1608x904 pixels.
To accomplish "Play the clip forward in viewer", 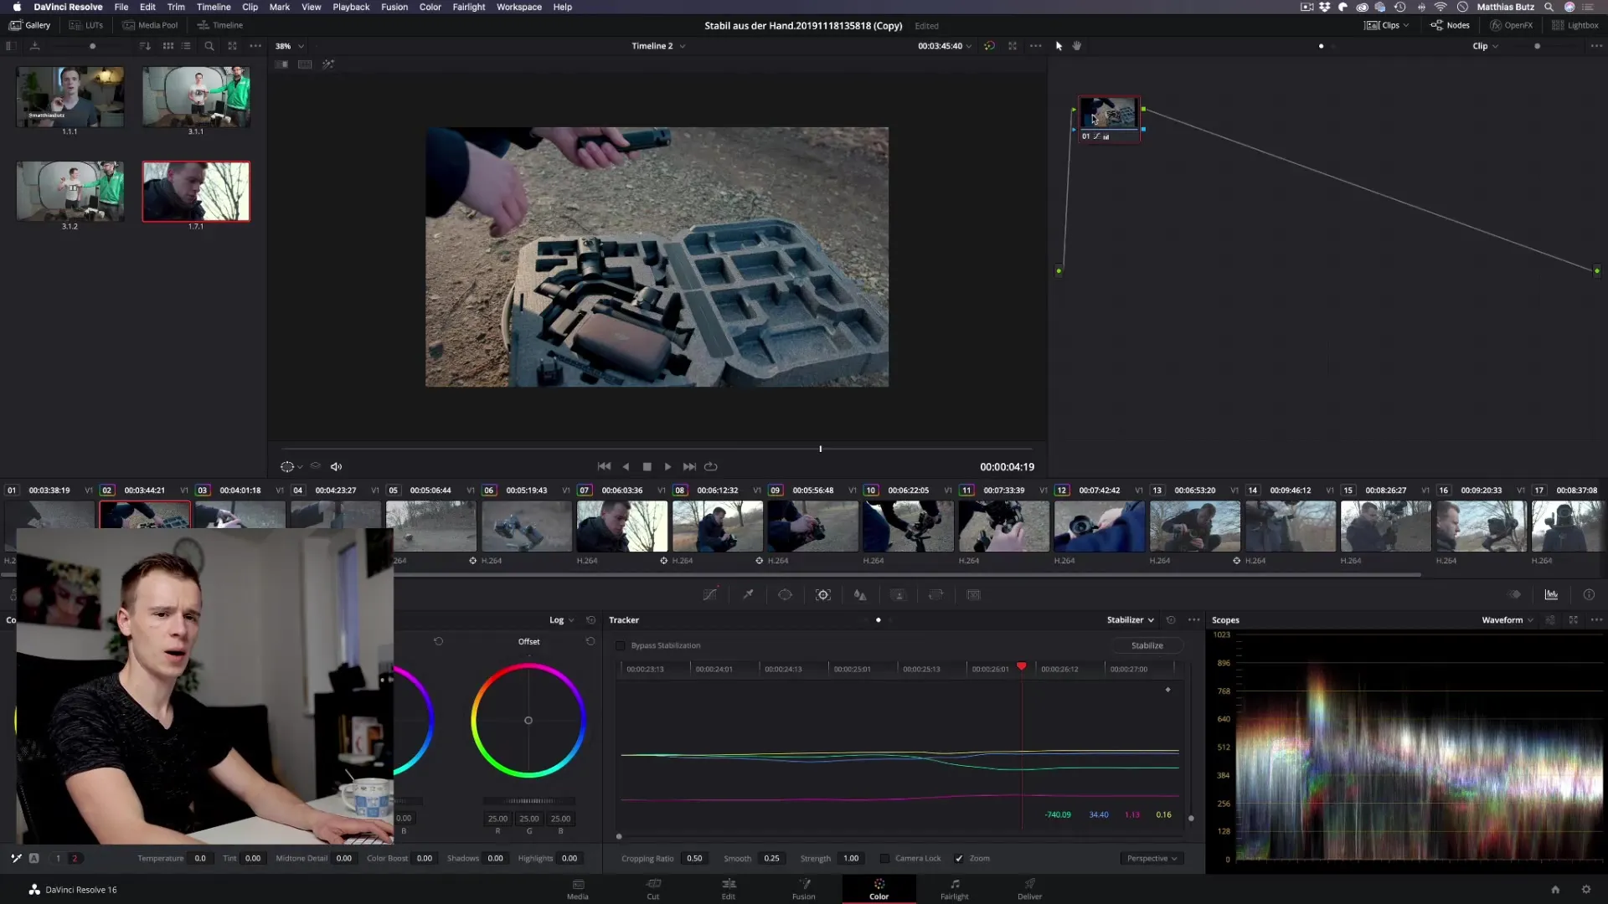I will (667, 467).
